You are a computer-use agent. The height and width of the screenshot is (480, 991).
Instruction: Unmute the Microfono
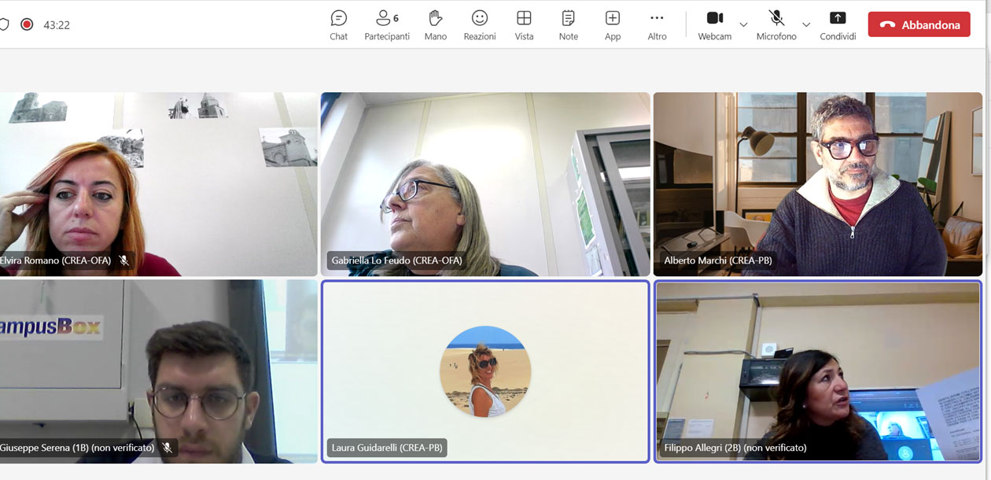click(x=776, y=25)
